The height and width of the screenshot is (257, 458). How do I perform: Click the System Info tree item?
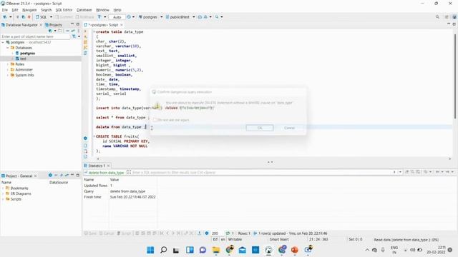click(x=24, y=75)
